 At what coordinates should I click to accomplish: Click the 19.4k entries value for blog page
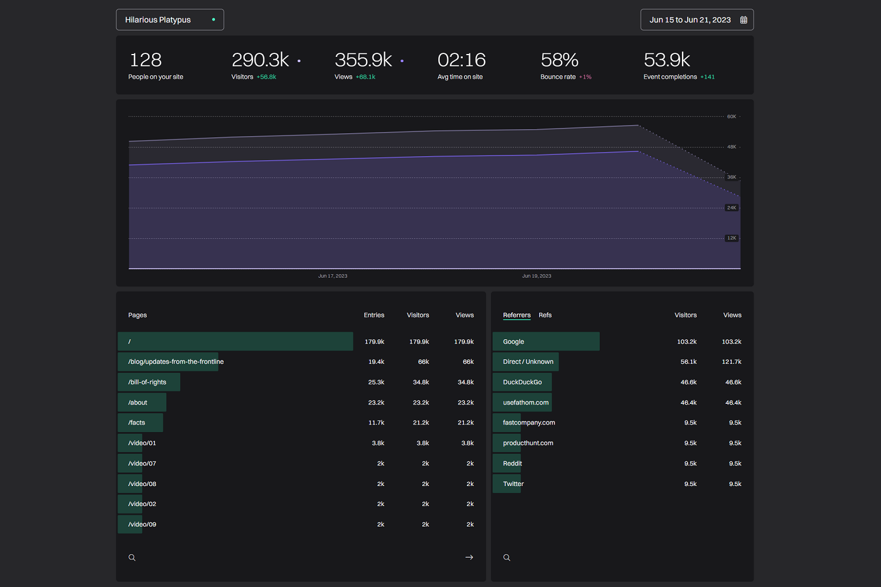[376, 362]
